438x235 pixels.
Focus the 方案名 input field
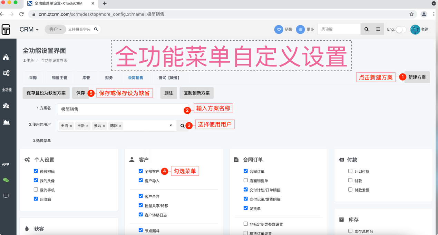pos(123,109)
